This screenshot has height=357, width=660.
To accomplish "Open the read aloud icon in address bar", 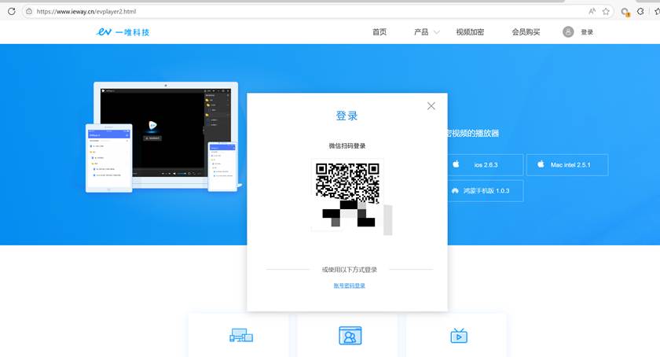I will coord(592,11).
